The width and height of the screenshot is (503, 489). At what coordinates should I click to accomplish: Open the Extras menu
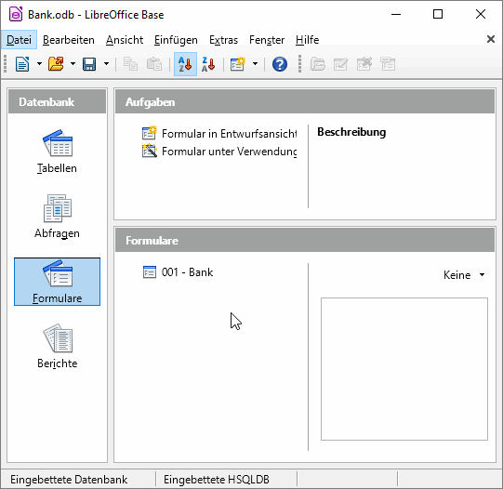pyautogui.click(x=223, y=40)
